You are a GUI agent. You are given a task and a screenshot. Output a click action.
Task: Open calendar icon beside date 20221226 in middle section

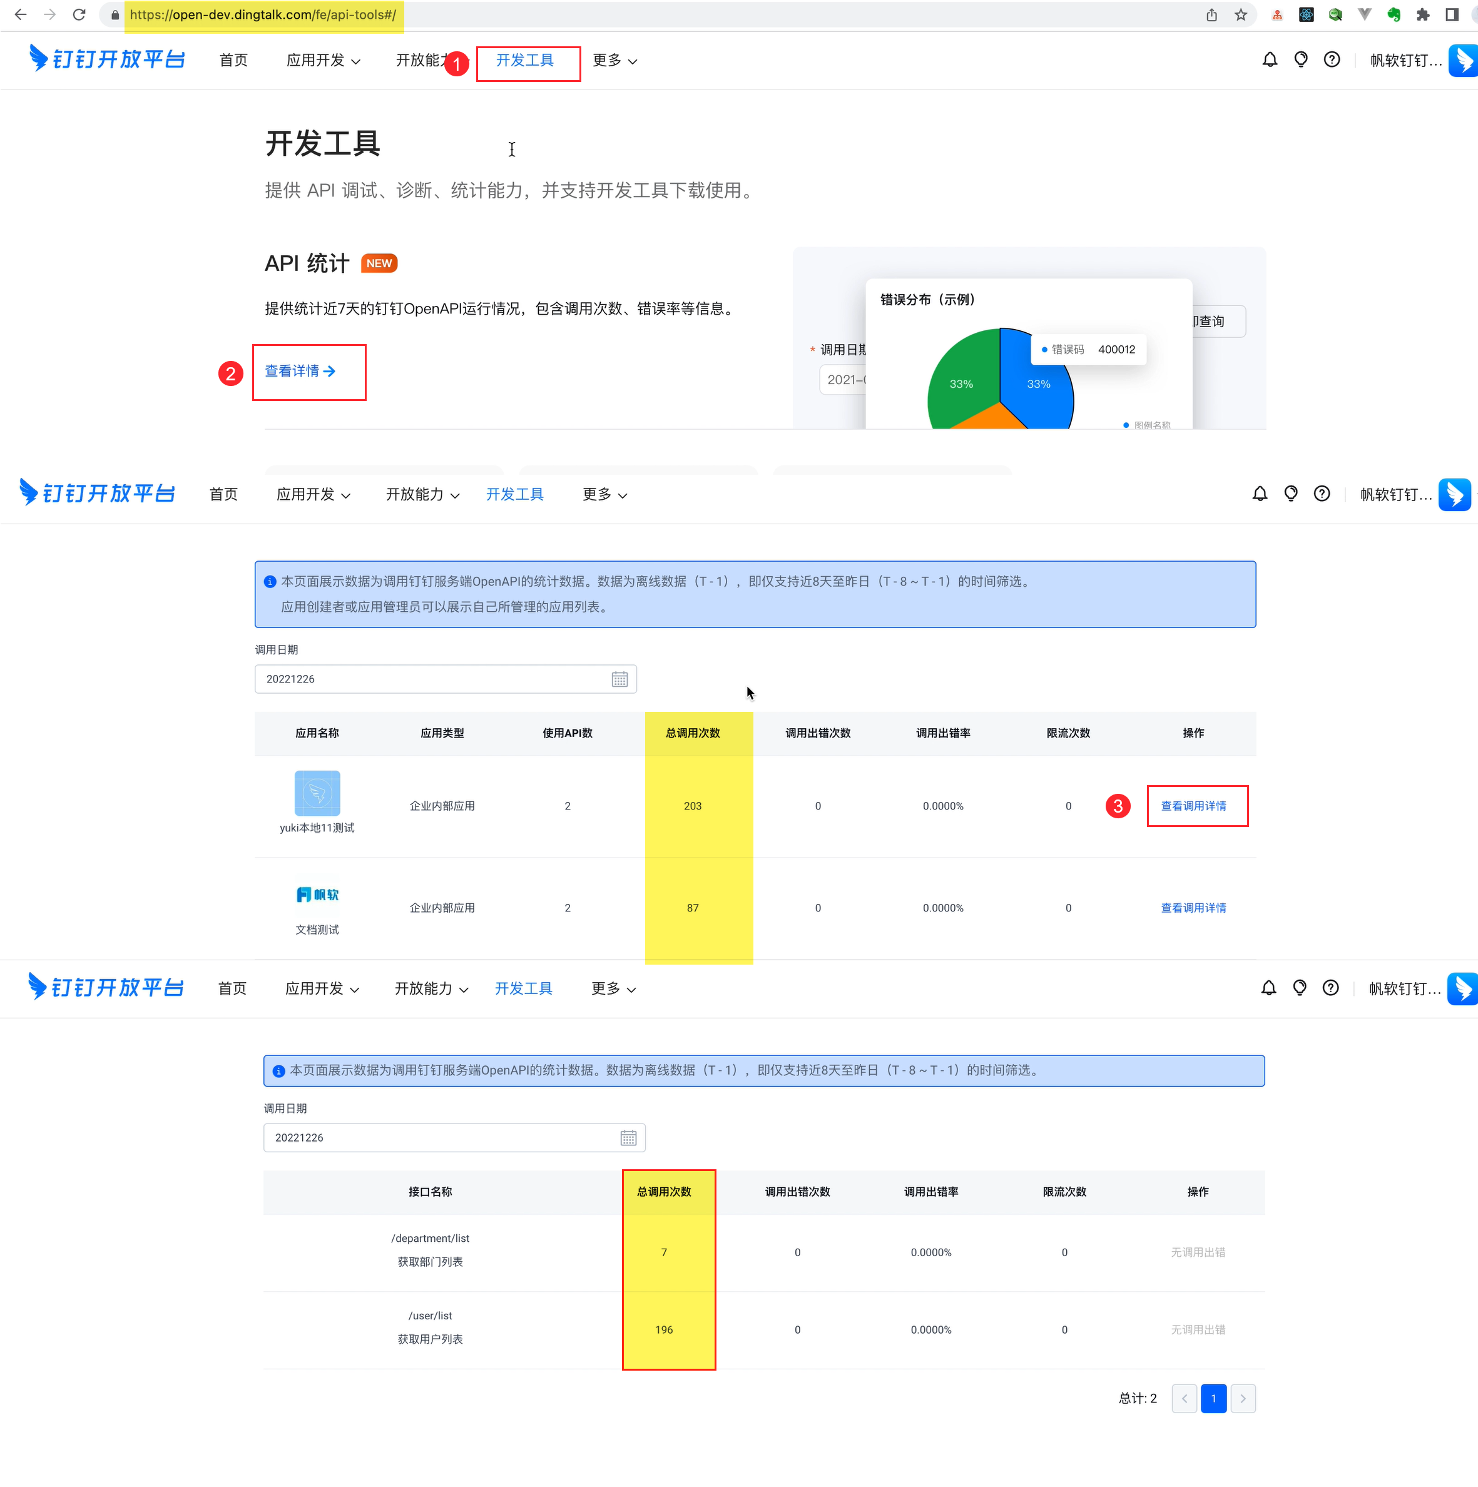click(x=619, y=679)
